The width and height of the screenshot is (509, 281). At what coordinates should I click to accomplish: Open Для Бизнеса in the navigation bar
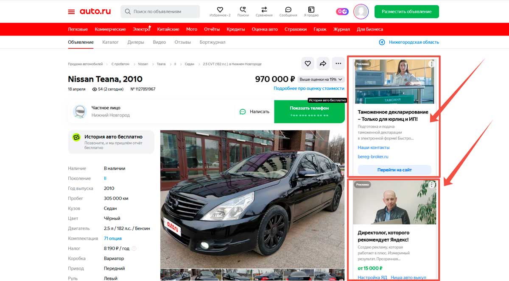tap(370, 29)
